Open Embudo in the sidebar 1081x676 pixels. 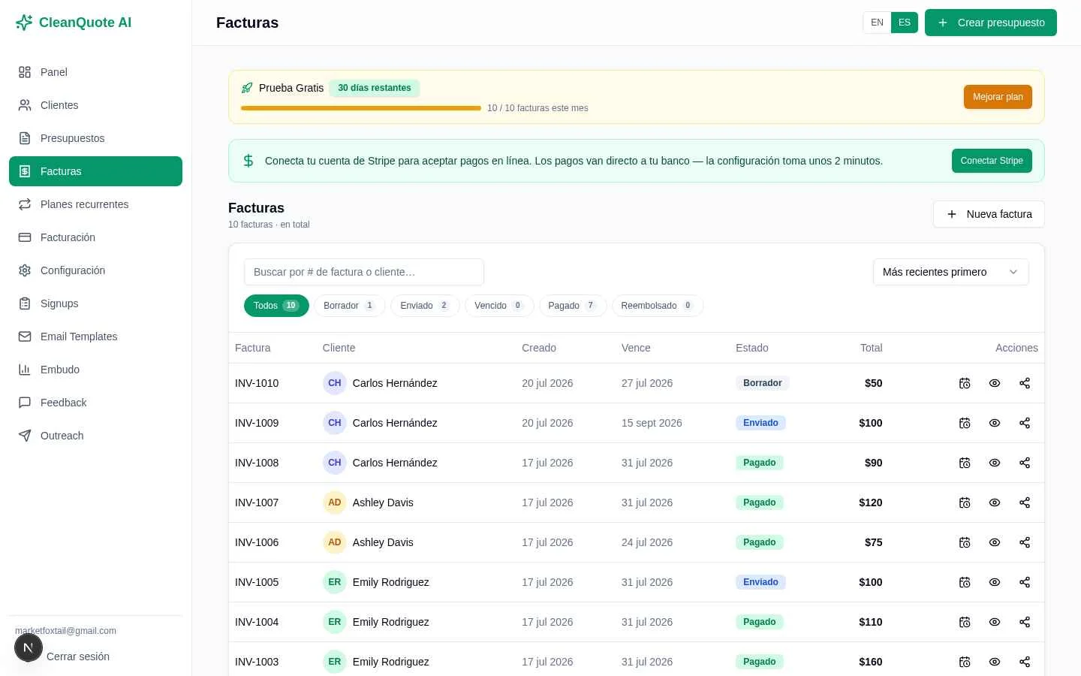95,370
